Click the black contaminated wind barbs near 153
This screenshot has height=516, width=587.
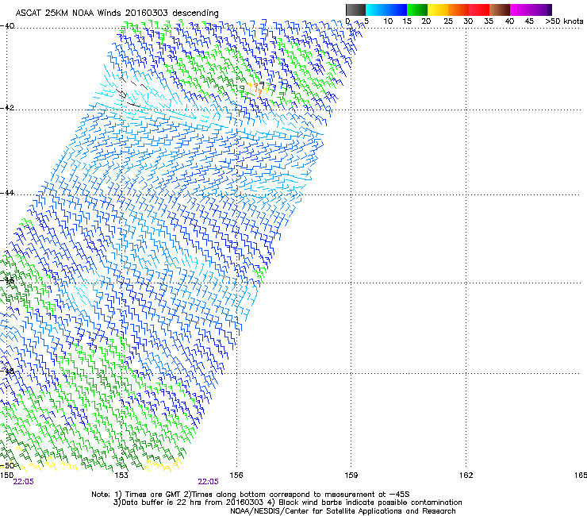129,92
